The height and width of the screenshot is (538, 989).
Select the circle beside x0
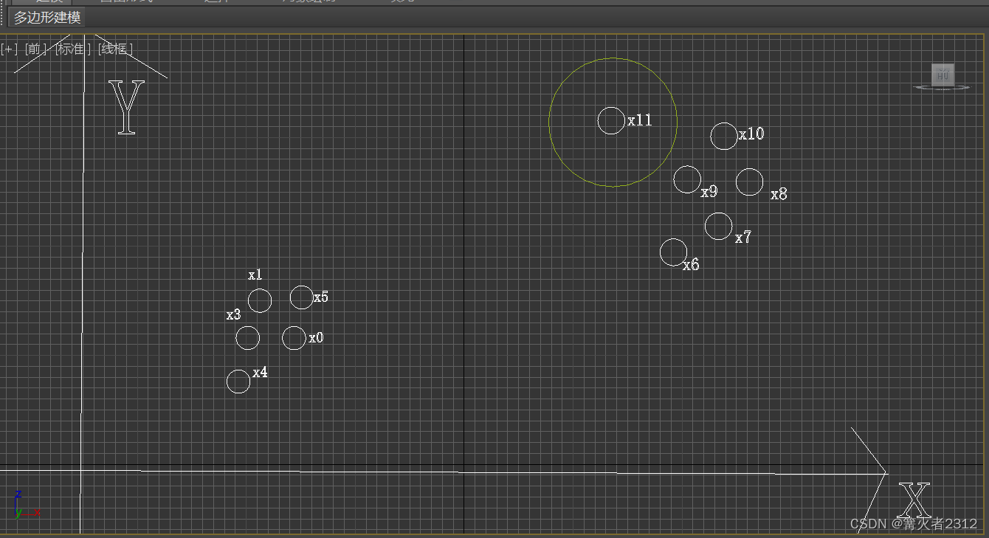294,338
